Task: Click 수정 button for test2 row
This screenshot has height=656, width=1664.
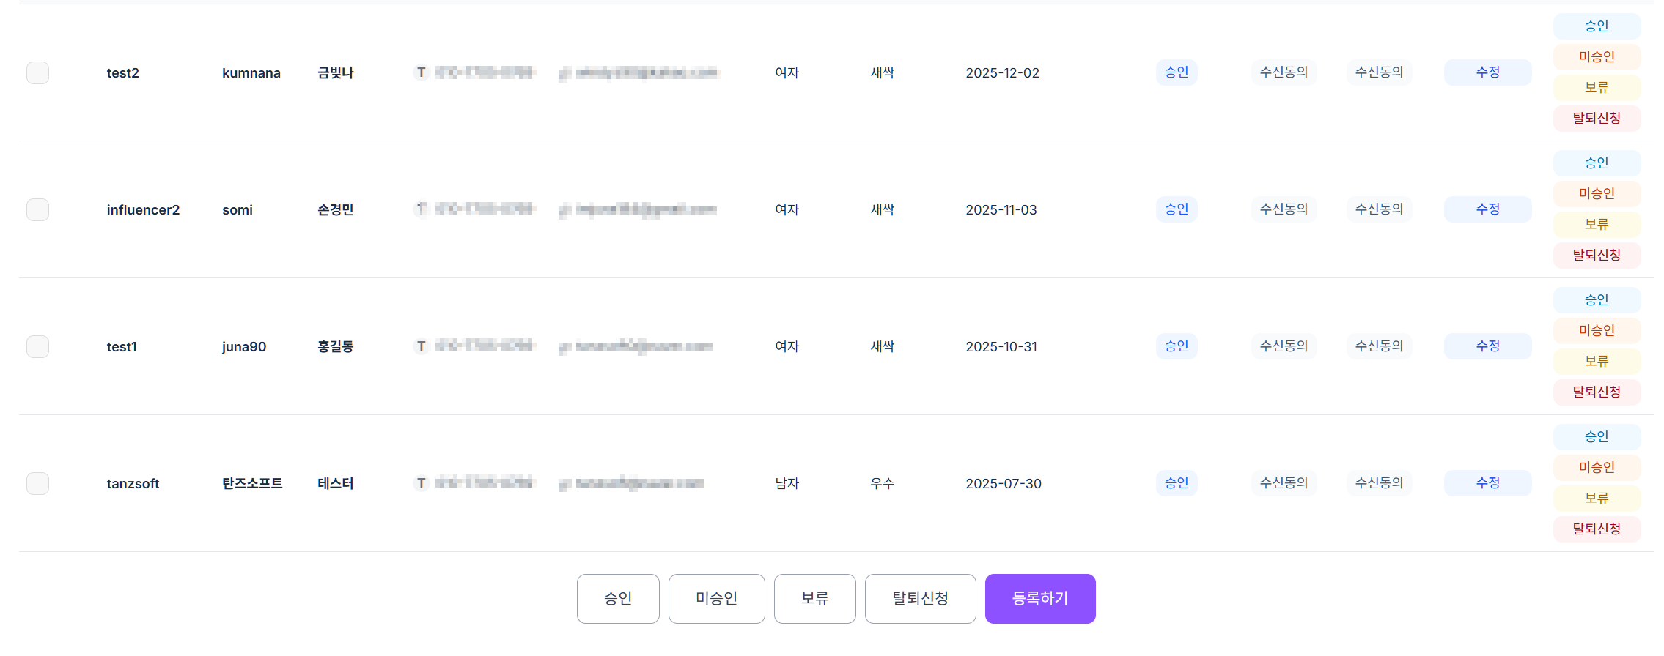Action: click(x=1487, y=72)
